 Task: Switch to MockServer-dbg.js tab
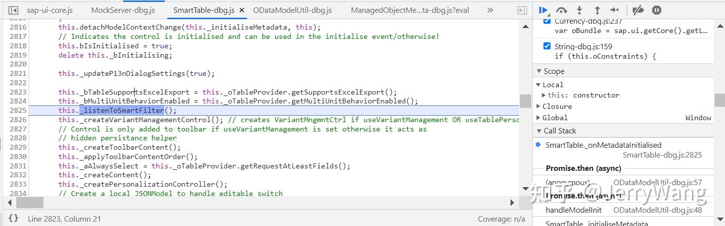point(123,10)
